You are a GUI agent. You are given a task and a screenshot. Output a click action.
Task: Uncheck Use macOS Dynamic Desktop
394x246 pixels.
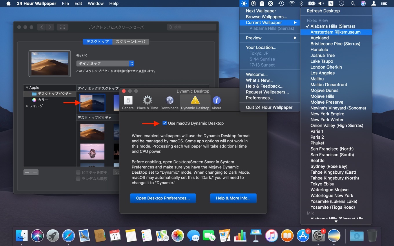[165, 123]
